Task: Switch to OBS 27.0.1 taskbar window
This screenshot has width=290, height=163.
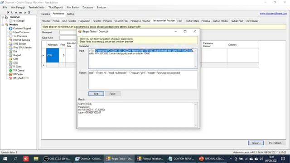Action: pyautogui.click(x=57, y=159)
